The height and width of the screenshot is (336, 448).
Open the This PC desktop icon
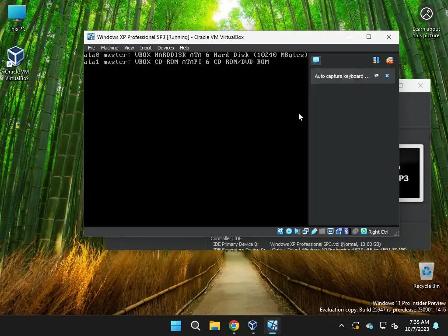tap(17, 18)
